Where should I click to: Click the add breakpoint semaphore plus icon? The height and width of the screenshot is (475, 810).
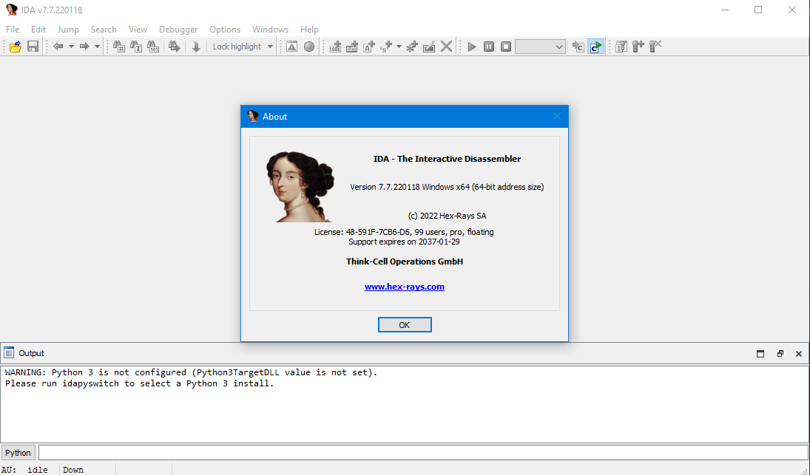[x=638, y=47]
